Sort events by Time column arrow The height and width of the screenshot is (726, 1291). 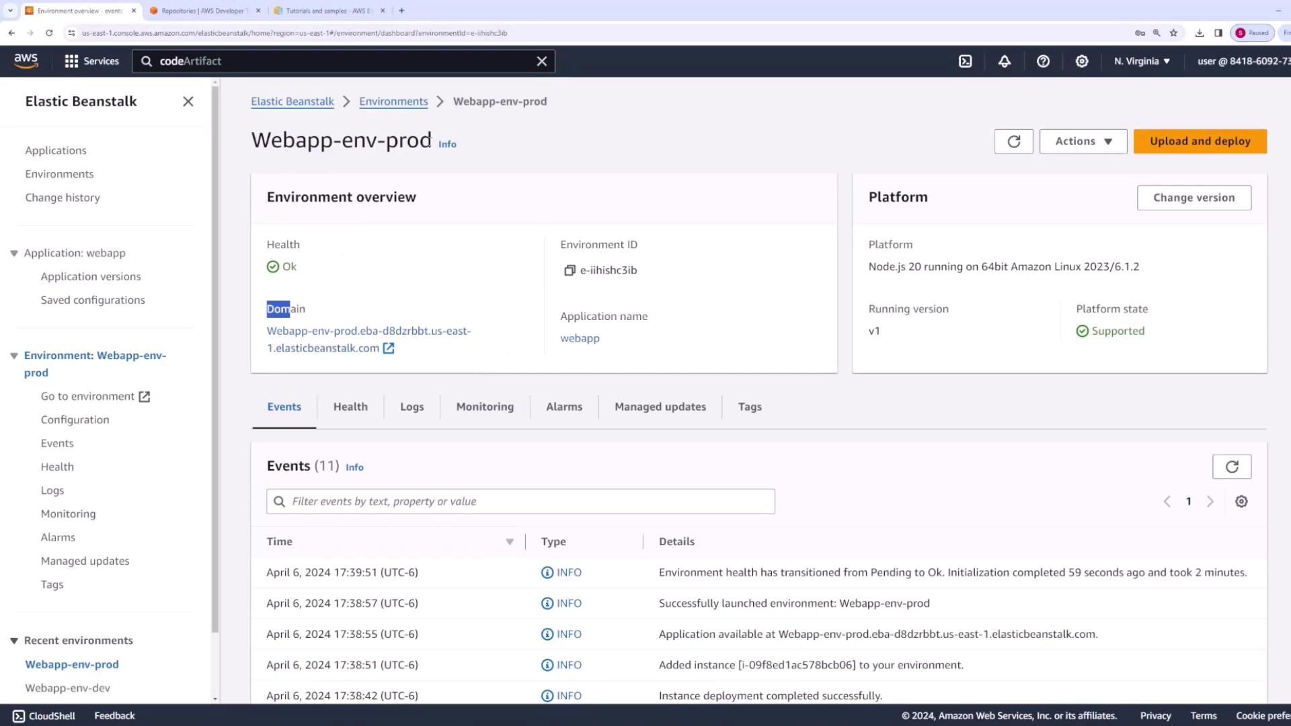(x=510, y=542)
